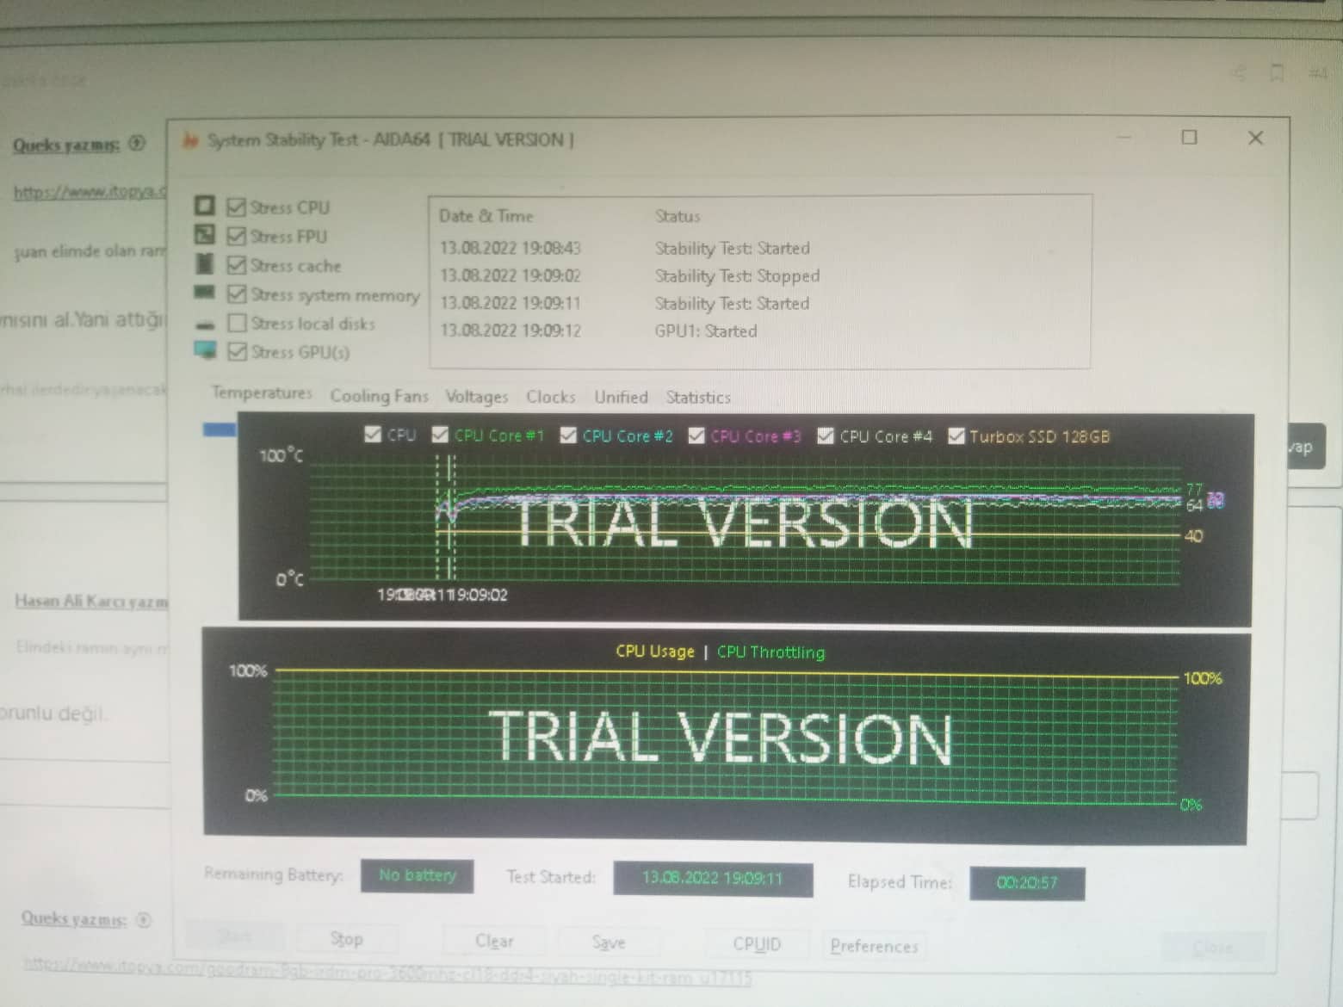Close the System Stability Test window

[x=1255, y=138]
